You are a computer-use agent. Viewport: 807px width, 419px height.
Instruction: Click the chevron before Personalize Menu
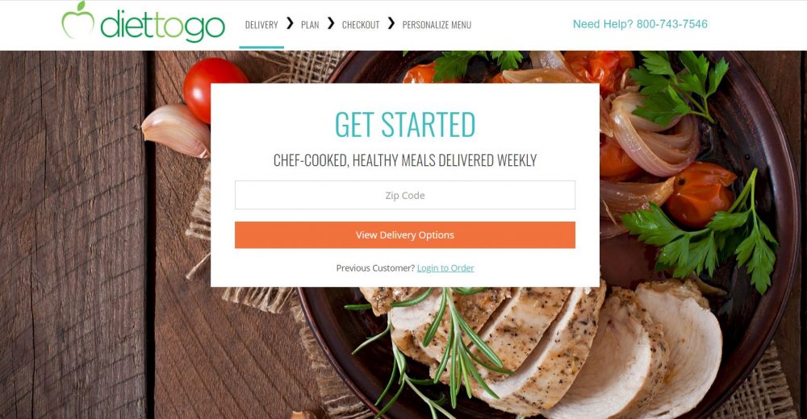coord(391,23)
